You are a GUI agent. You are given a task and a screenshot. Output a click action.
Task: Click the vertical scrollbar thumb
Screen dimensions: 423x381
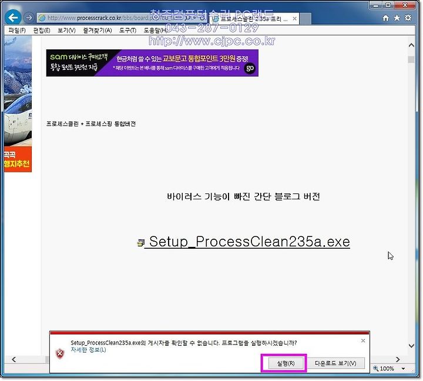click(411, 59)
